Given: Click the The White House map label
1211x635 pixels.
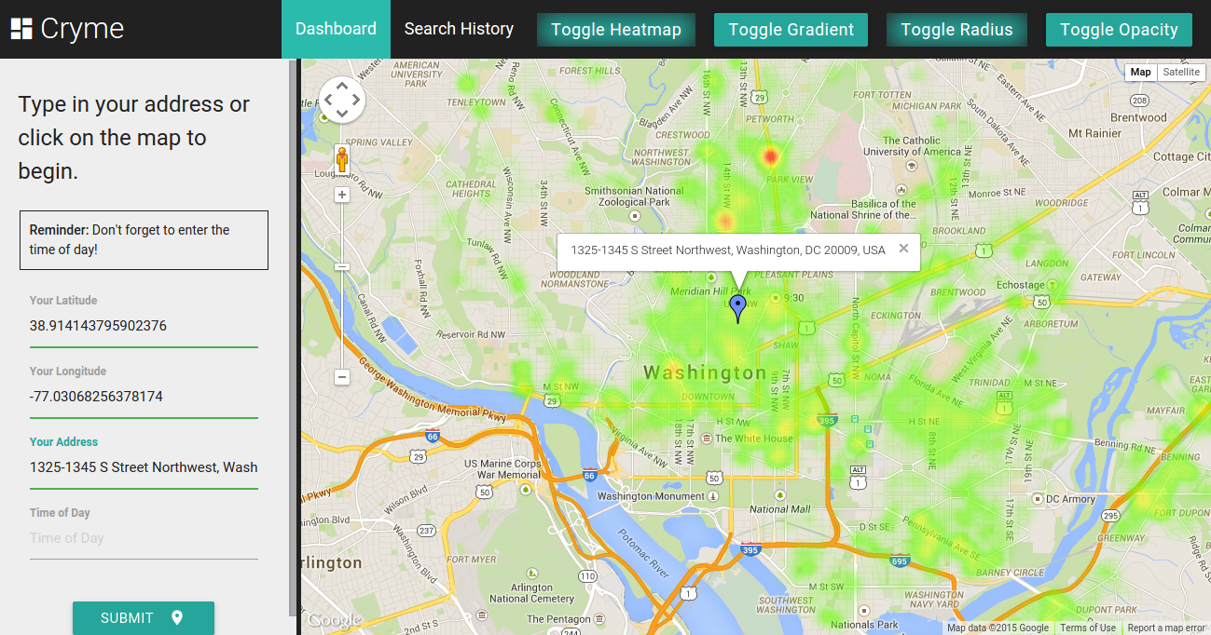Looking at the screenshot, I should (x=753, y=439).
